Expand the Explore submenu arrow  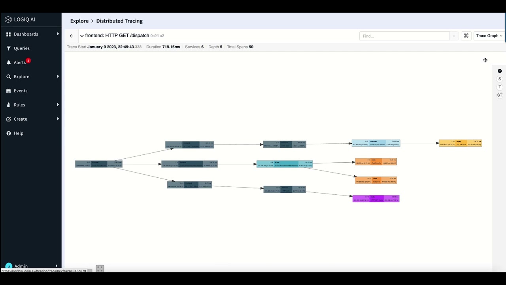pos(58,76)
